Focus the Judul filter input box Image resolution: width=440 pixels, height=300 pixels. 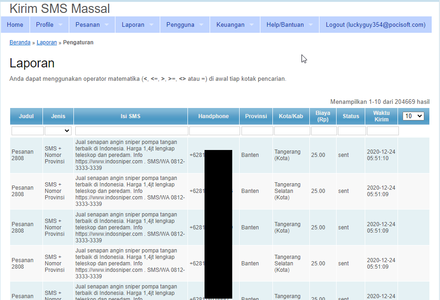pos(28,131)
